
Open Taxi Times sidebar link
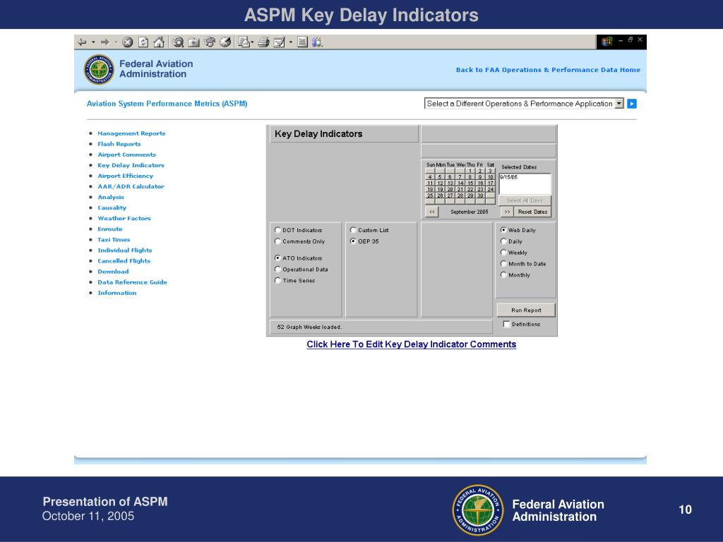(114, 239)
